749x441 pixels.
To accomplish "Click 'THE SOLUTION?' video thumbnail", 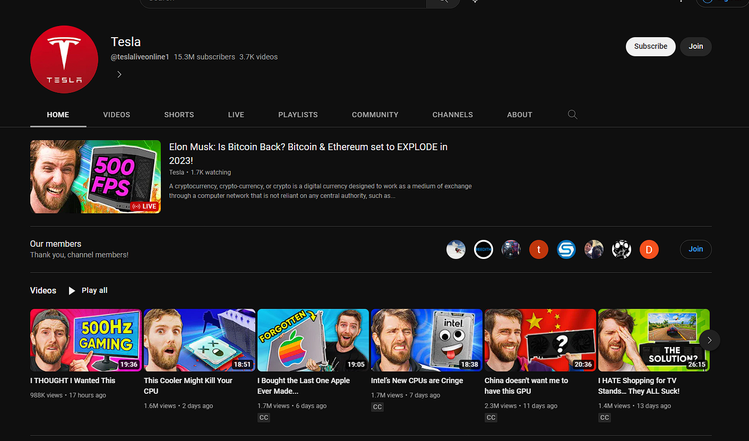I will [x=654, y=340].
